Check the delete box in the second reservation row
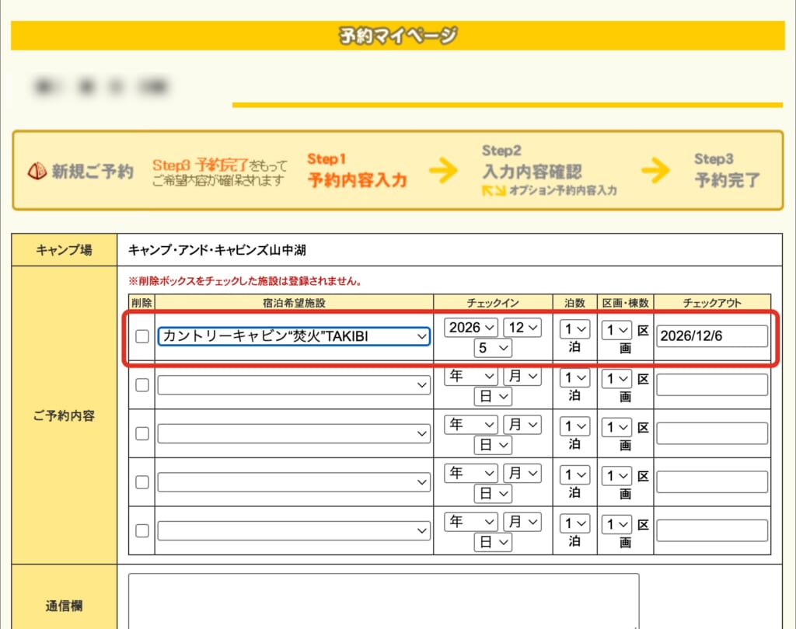 (x=142, y=385)
